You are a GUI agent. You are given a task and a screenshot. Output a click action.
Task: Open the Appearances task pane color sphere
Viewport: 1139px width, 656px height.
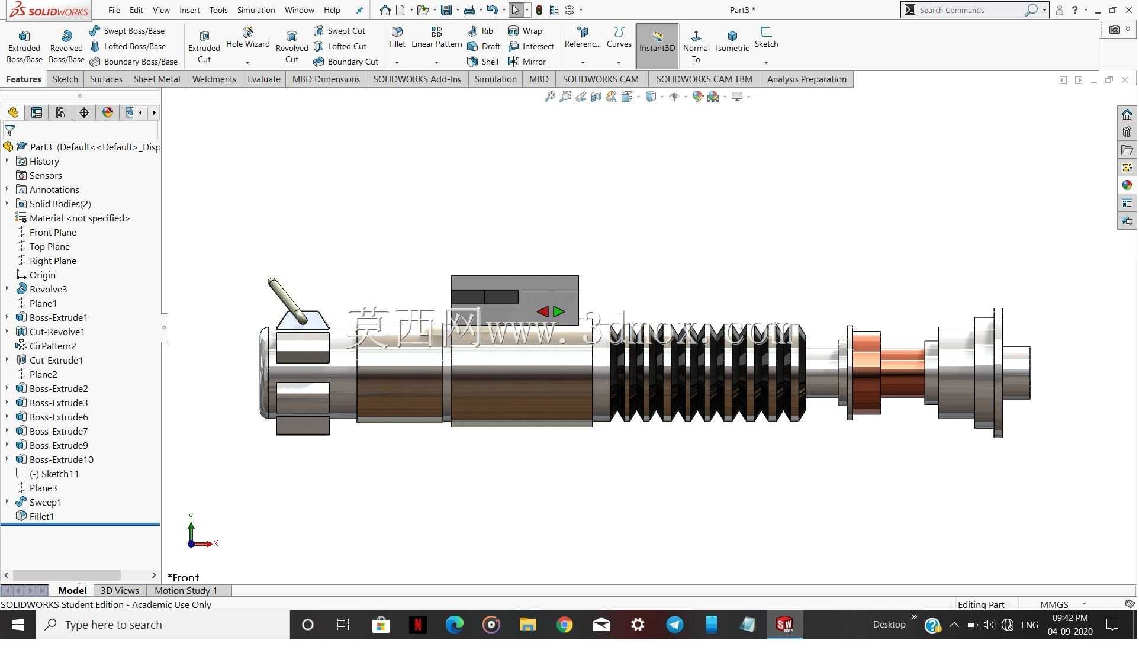coord(1127,185)
